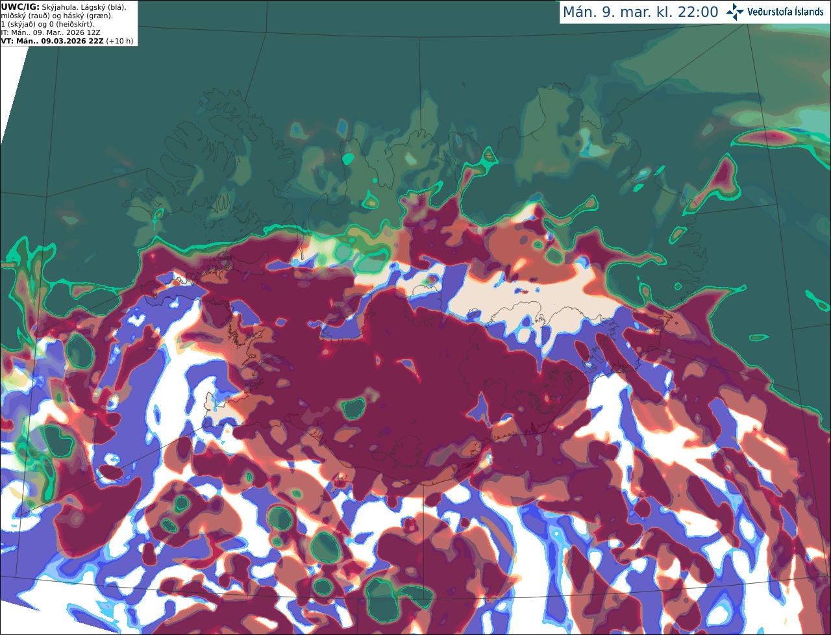Click the 'IT: Mán.. 09. Mar.. 2026 12Z' line
This screenshot has height=635, width=831.
51,32
